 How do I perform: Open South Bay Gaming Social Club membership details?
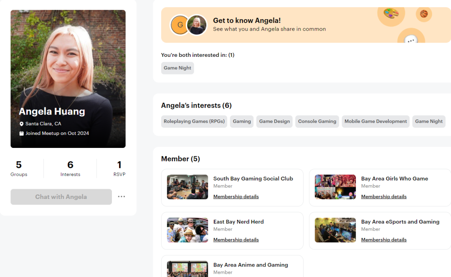tap(236, 196)
